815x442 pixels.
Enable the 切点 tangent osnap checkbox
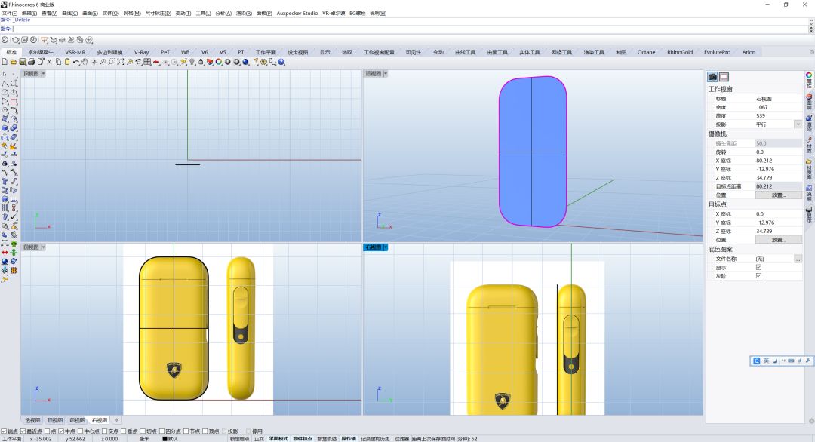click(143, 431)
